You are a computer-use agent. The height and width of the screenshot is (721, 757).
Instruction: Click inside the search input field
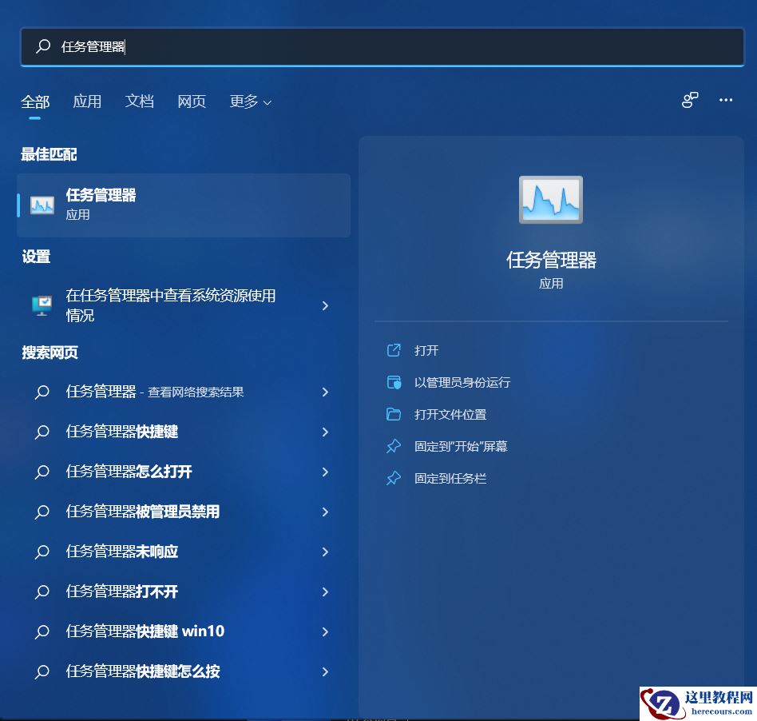(240, 46)
